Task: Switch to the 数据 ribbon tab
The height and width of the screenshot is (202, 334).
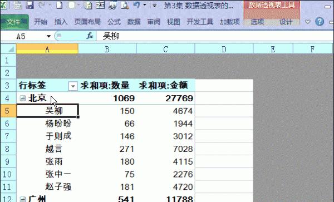Action: pos(134,22)
